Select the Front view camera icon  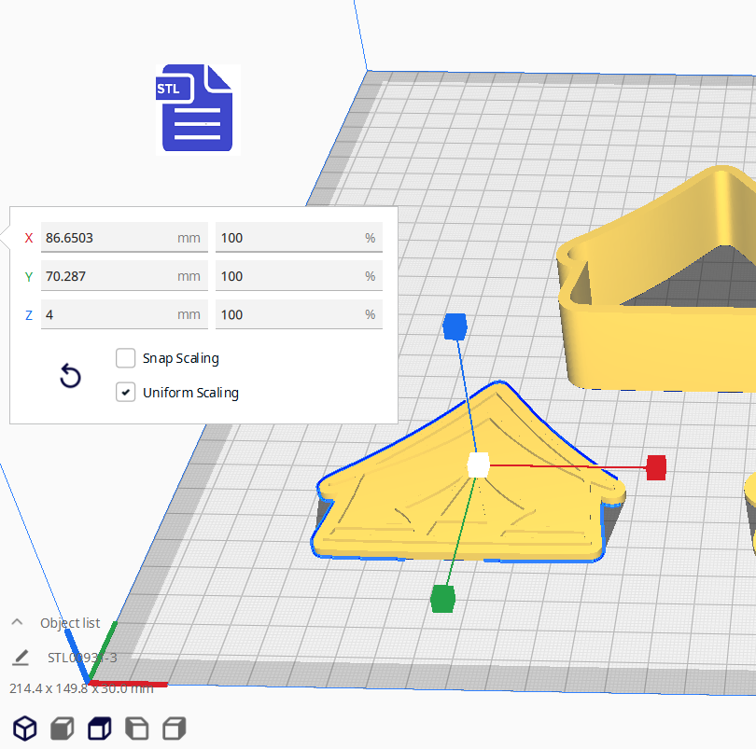[x=62, y=728]
